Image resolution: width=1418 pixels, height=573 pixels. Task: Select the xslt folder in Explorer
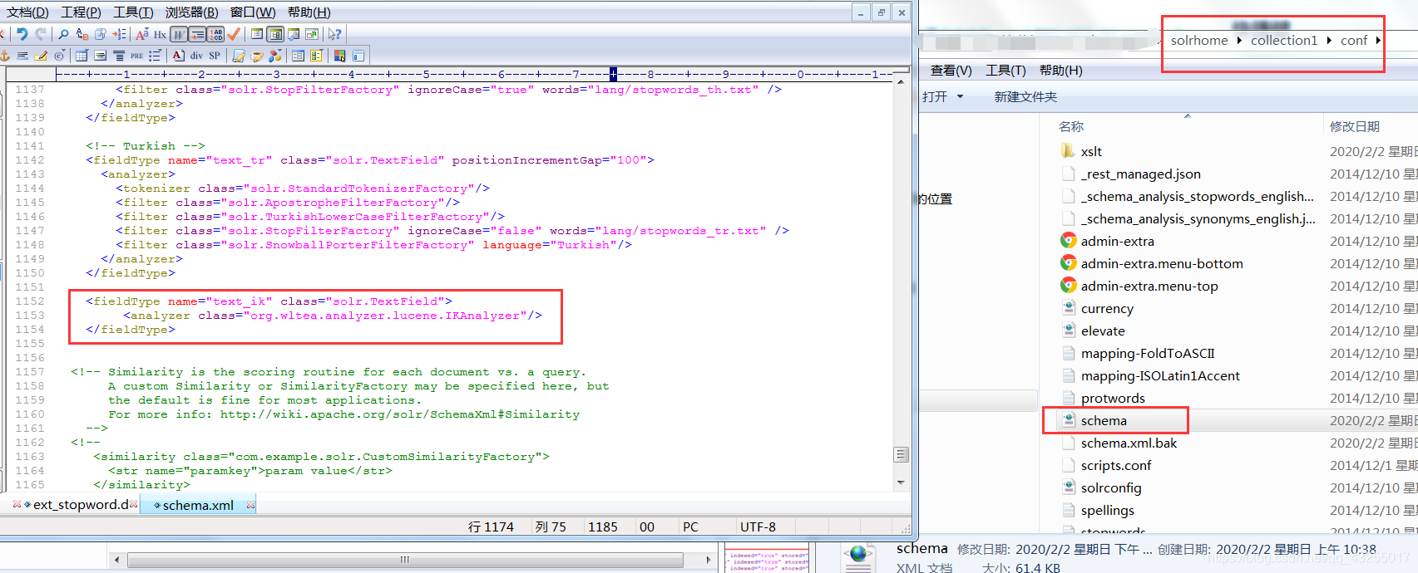click(x=1091, y=151)
